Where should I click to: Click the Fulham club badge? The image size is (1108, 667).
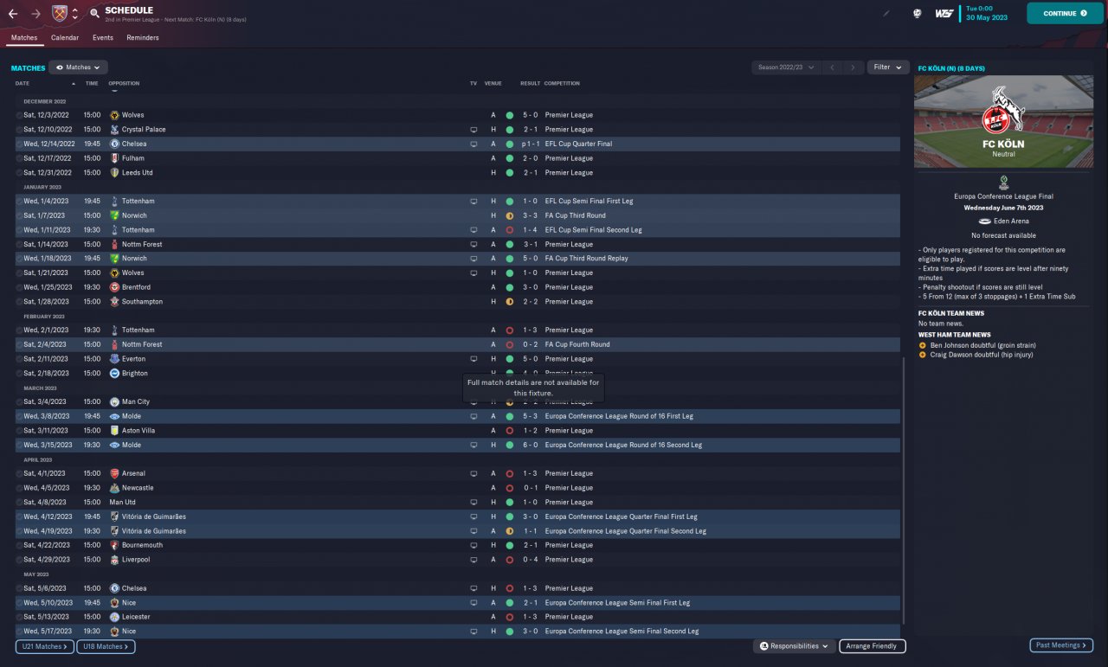(x=114, y=158)
